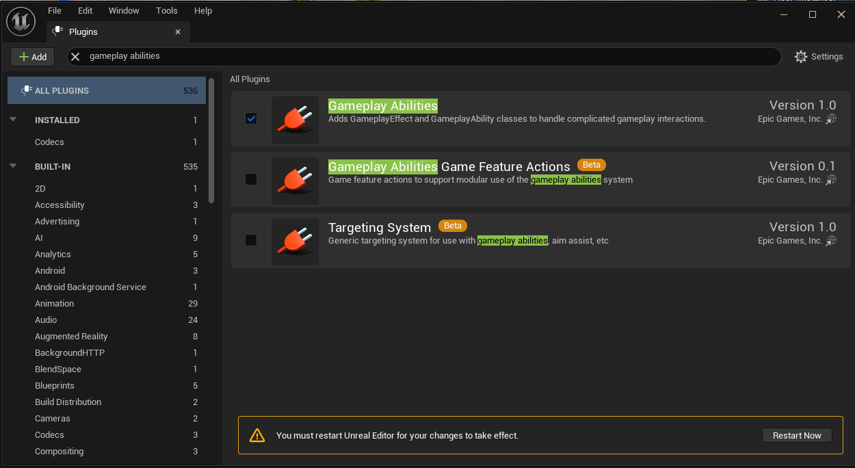Viewport: 855px width, 468px height.
Task: Click the Targeting System plugin title
Action: point(380,228)
